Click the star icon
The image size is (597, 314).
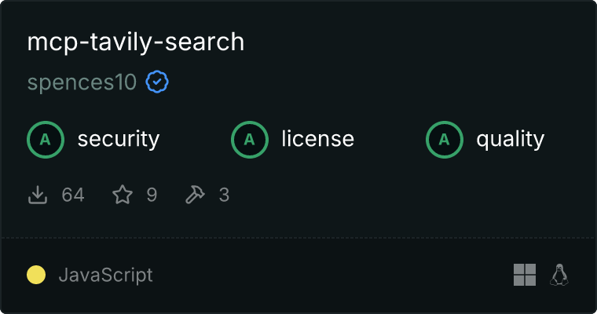pos(123,195)
